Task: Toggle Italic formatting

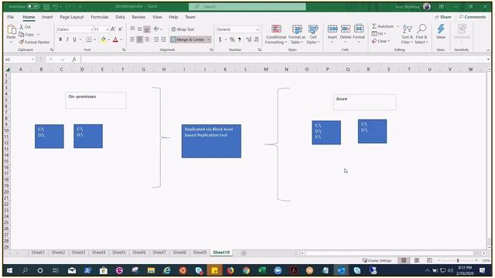Action: (x=67, y=39)
